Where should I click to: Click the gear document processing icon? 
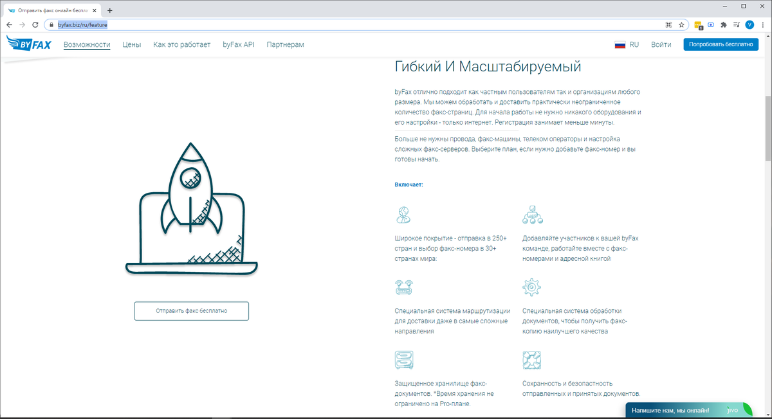tap(531, 287)
